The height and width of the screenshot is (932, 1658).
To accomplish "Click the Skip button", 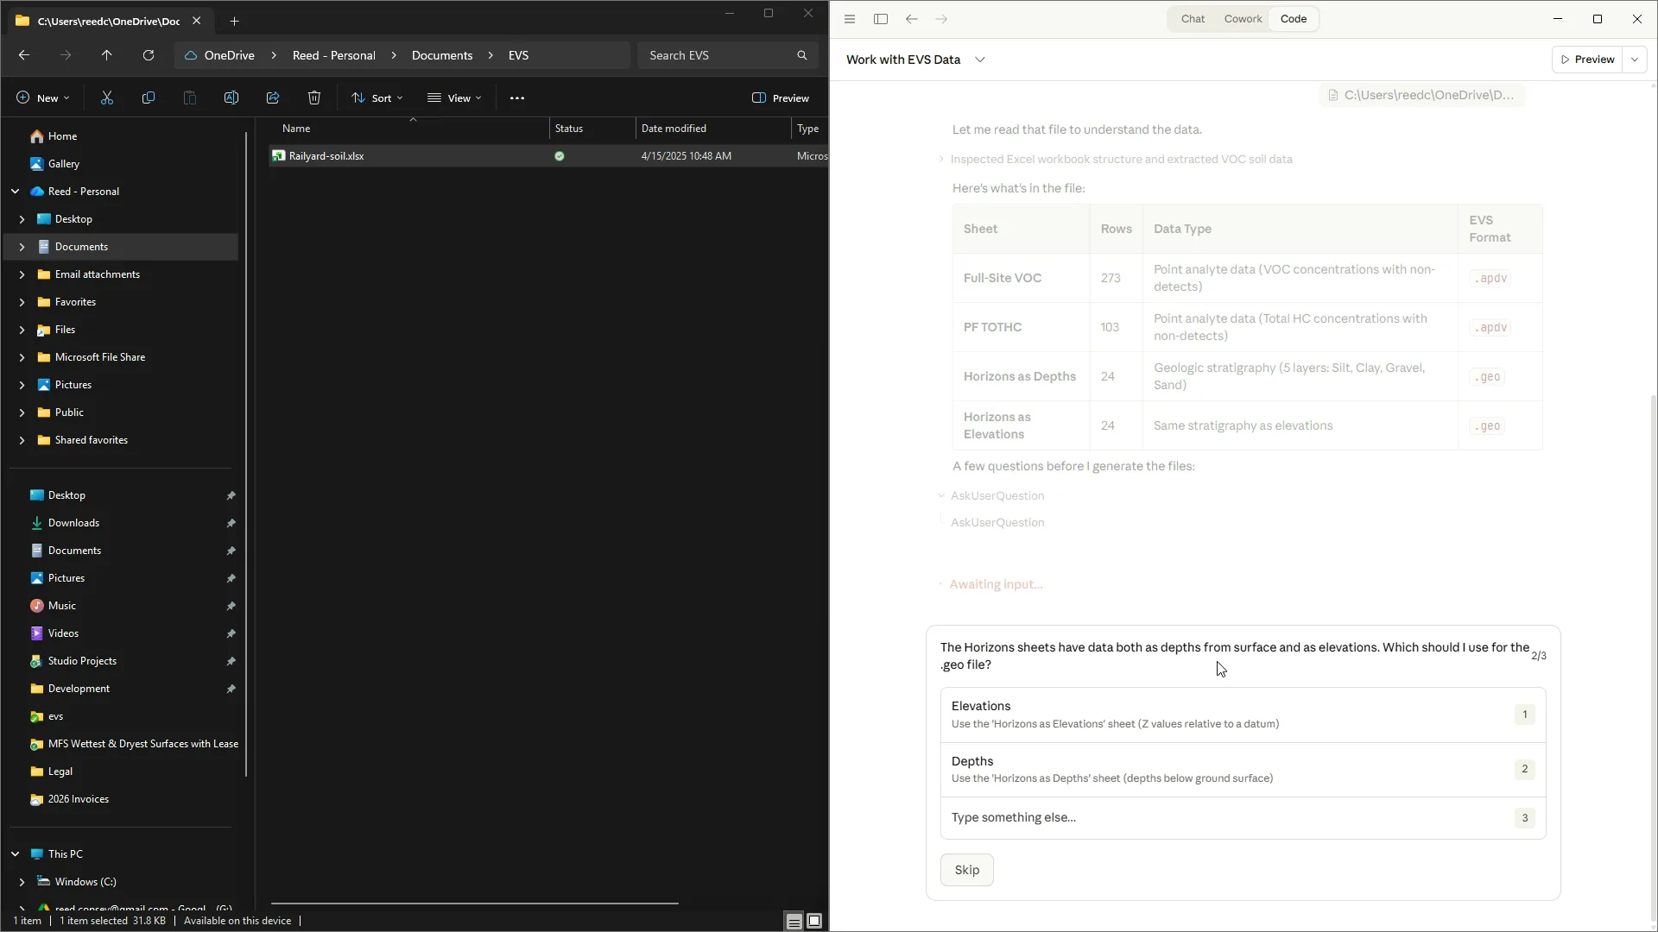I will coord(966,870).
